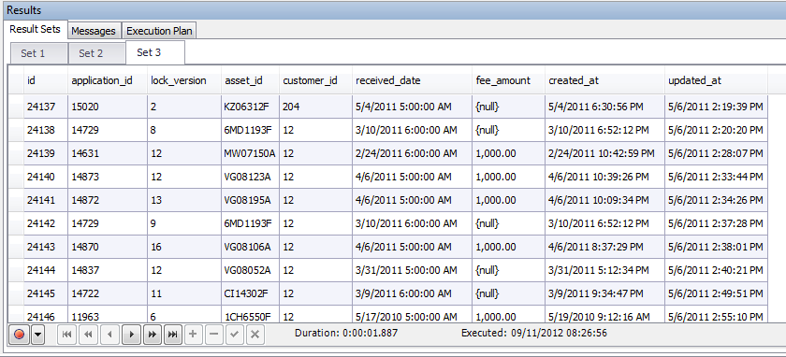Image resolution: width=786 pixels, height=357 pixels.
Task: Click the application_id column header
Action: coord(108,80)
